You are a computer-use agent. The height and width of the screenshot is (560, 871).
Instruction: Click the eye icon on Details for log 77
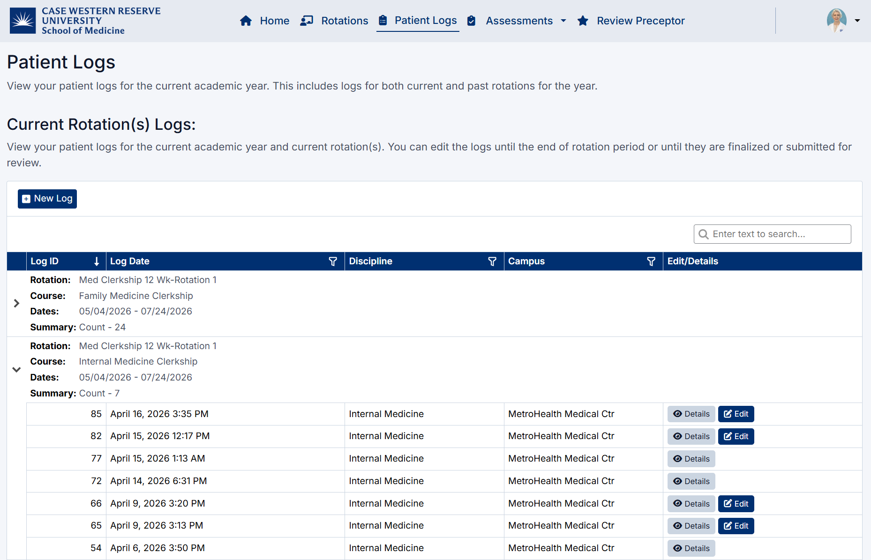(677, 458)
